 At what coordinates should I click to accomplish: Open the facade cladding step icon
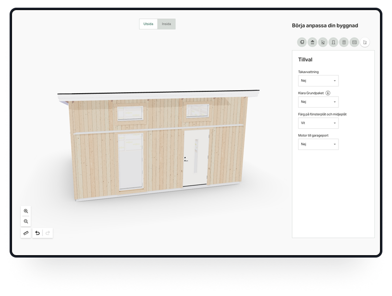click(323, 42)
